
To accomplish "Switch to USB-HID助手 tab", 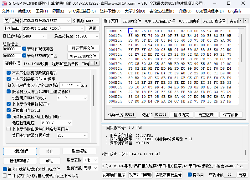I will pos(189,21).
